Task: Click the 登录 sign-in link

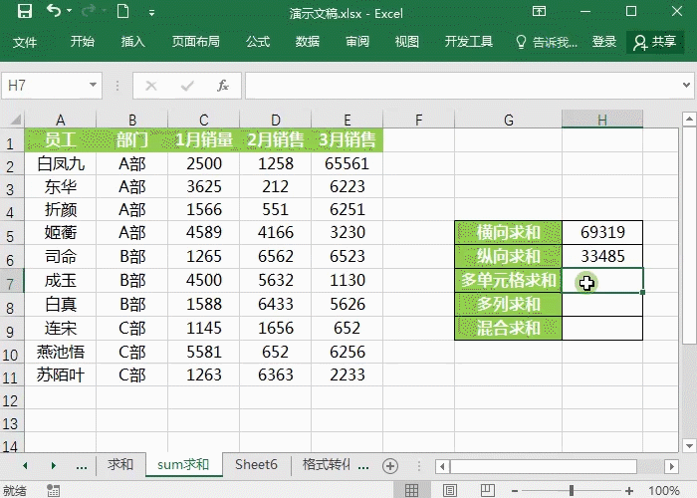Action: click(604, 42)
